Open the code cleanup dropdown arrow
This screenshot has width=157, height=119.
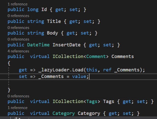19,118
